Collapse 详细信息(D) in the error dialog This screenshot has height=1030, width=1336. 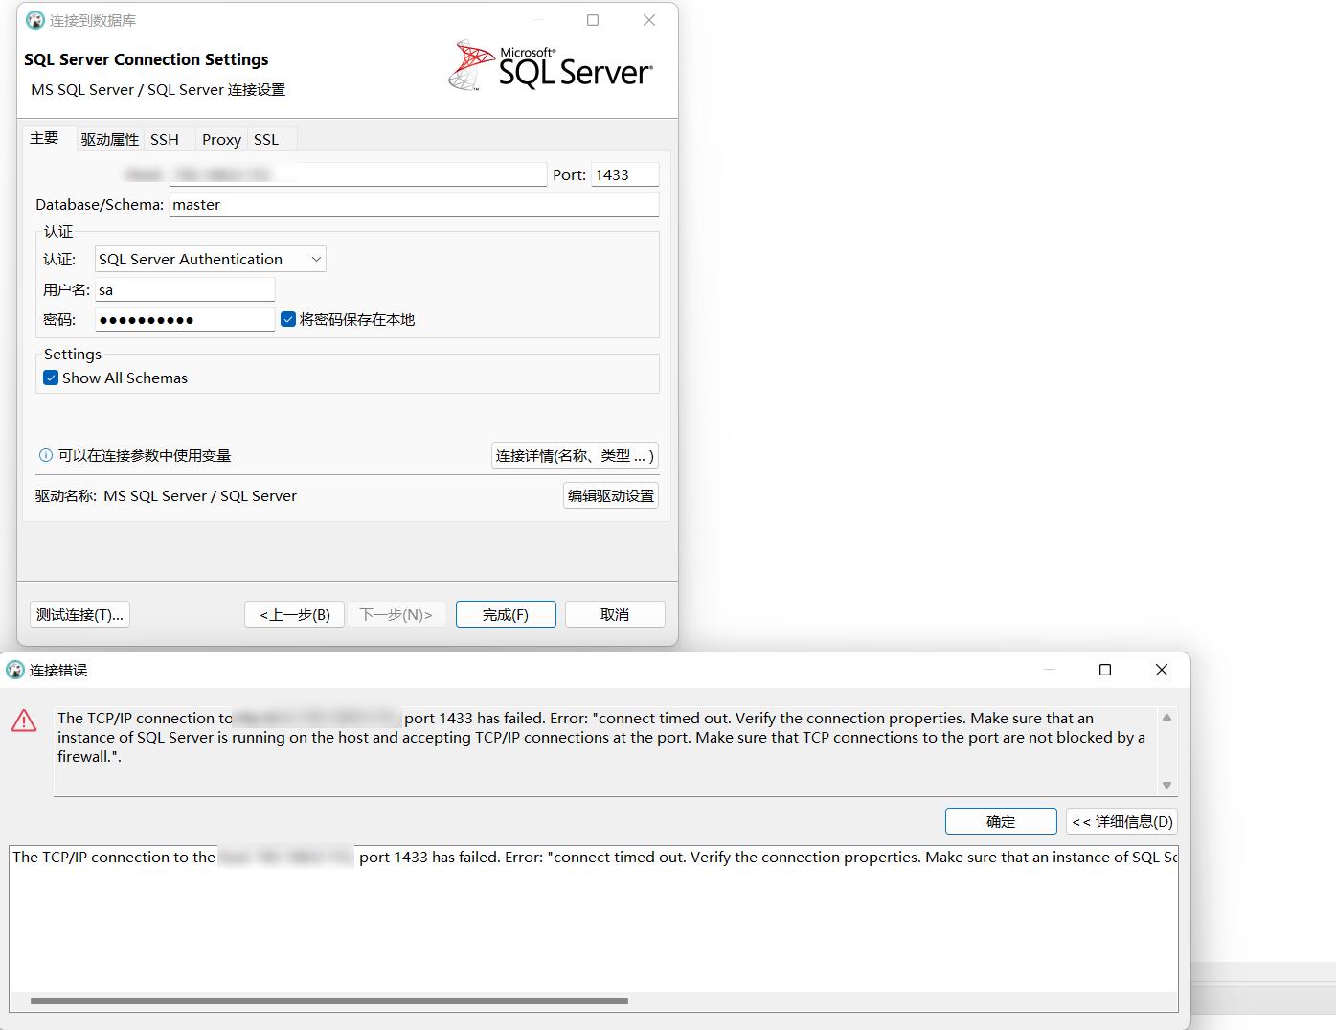[1121, 821]
